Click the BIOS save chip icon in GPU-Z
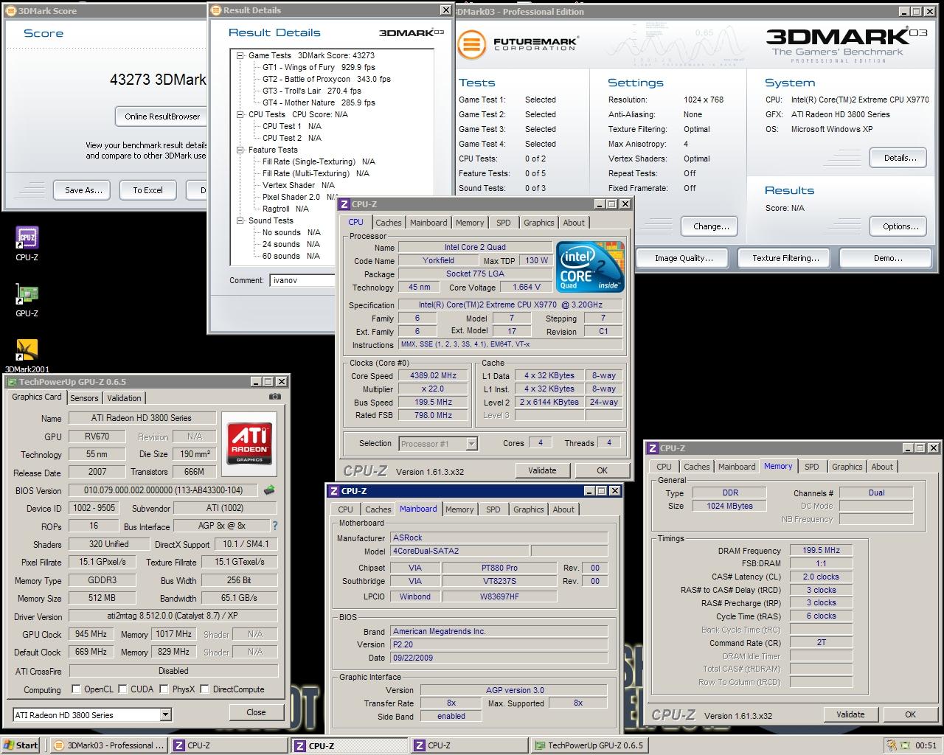Image resolution: width=944 pixels, height=755 pixels. [269, 490]
